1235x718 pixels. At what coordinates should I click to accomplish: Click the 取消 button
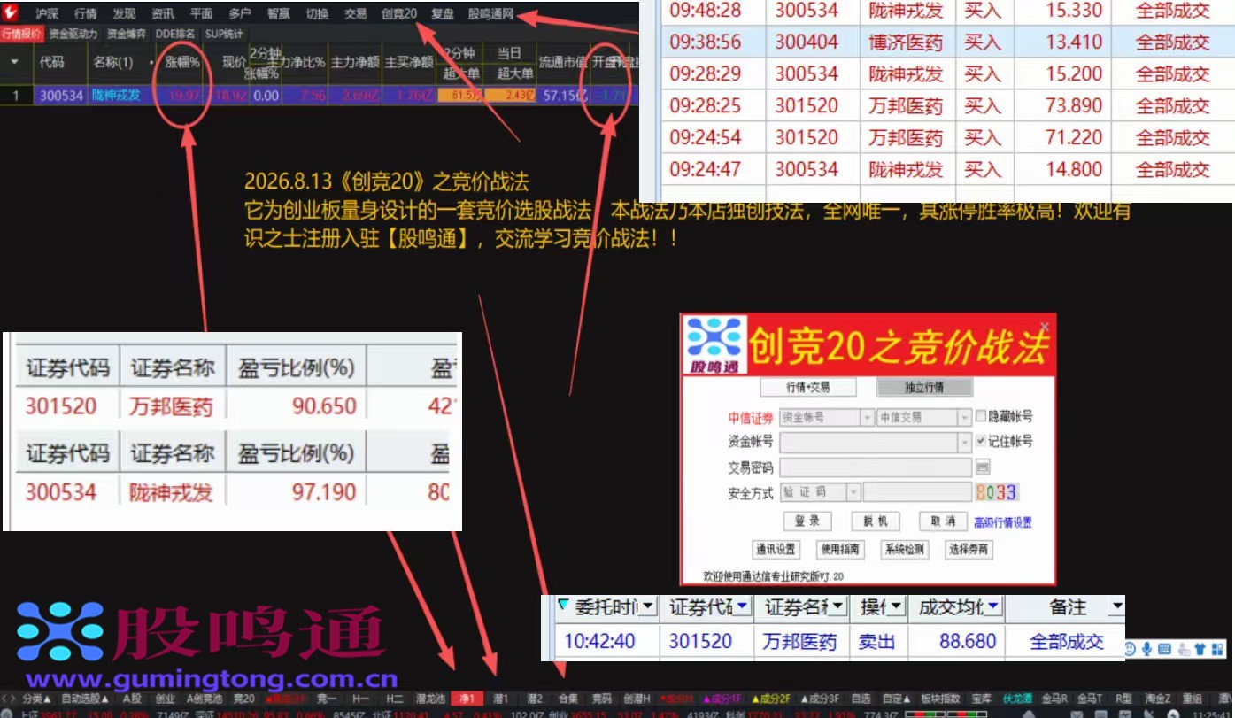pos(943,521)
